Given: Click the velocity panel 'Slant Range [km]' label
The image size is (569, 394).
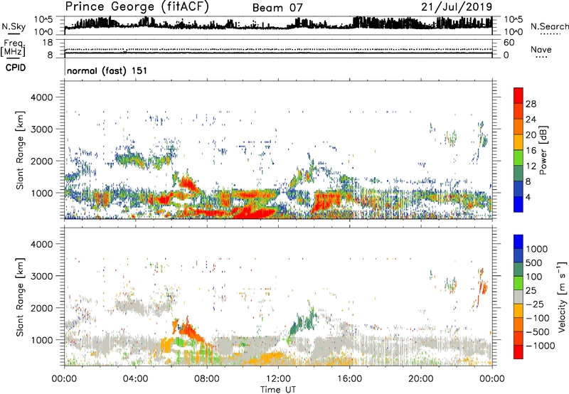Looking at the screenshot, I should pyautogui.click(x=19, y=297).
